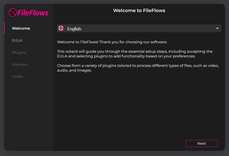Click the gray backdrop outside the wizard
This screenshot has height=156, width=229.
point(115,154)
